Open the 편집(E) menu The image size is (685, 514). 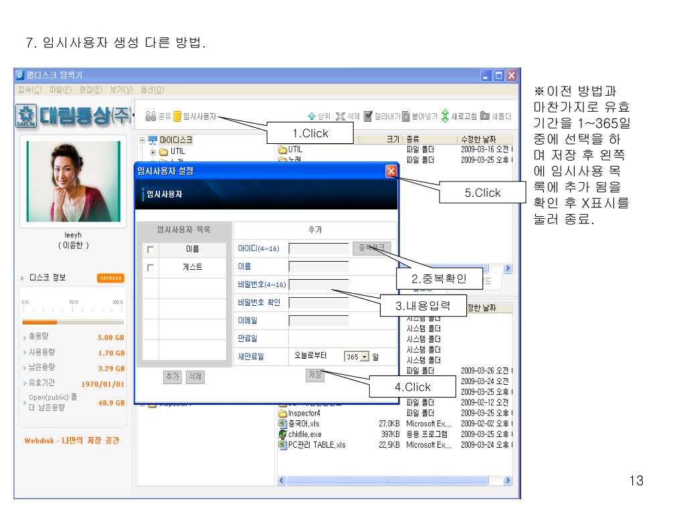coord(90,90)
